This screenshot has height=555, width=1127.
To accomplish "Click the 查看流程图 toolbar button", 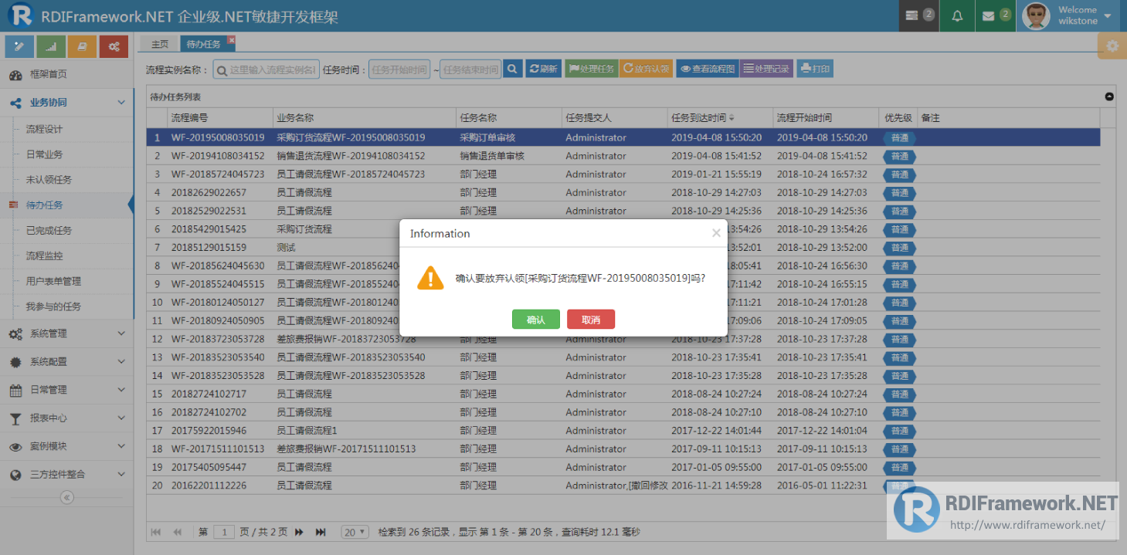I will click(708, 69).
